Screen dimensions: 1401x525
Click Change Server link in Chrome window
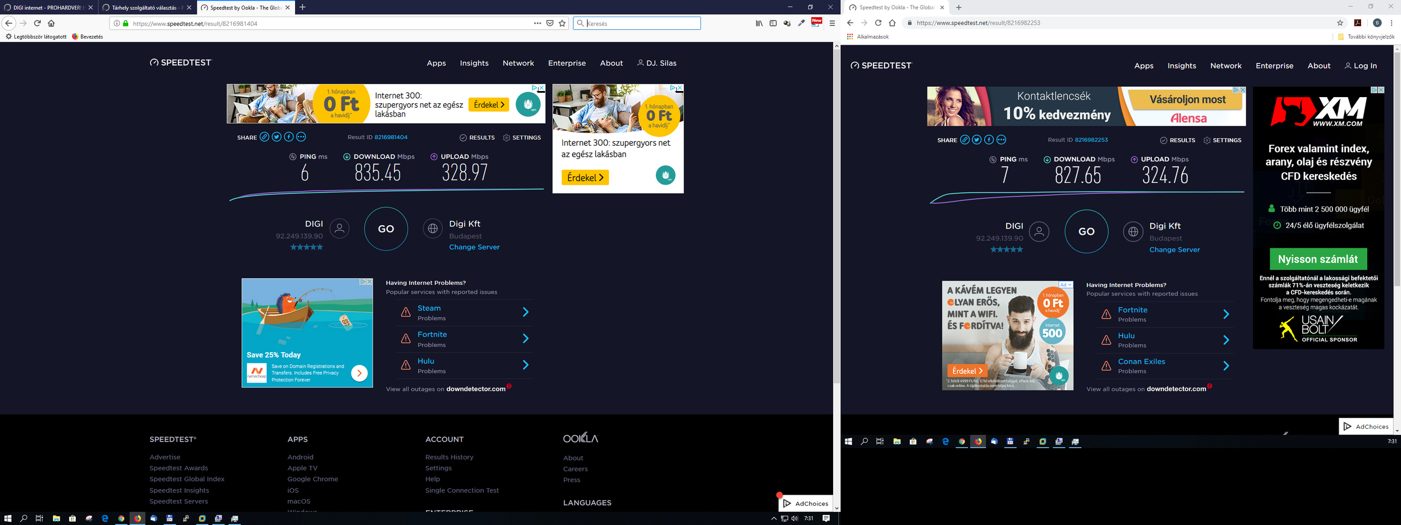(x=1174, y=250)
